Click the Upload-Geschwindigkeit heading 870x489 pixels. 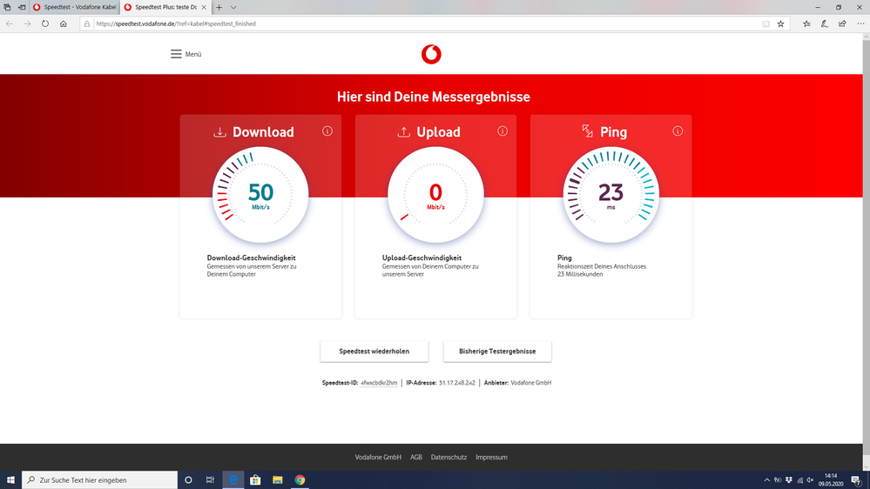point(422,258)
